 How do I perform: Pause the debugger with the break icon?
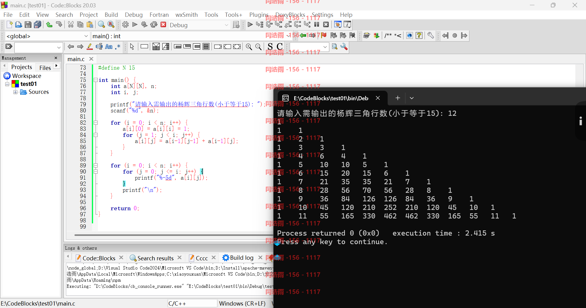317,25
